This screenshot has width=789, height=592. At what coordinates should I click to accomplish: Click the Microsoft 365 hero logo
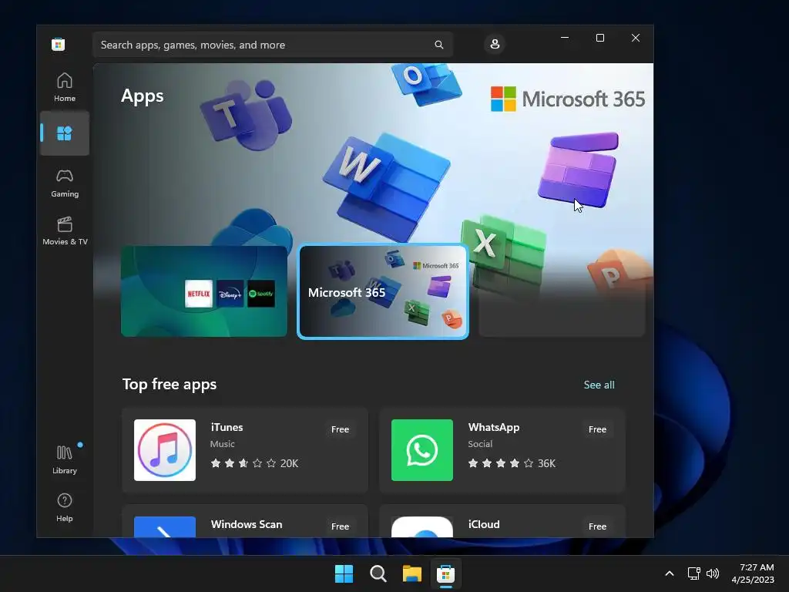(x=568, y=99)
